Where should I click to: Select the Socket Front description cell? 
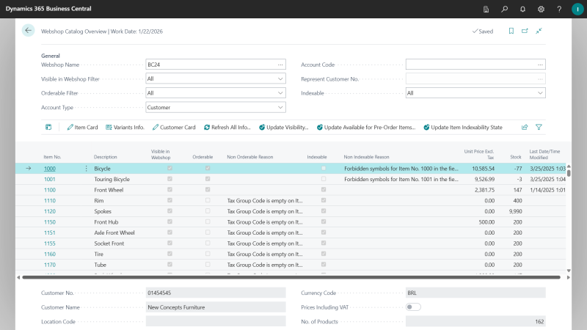(x=109, y=243)
